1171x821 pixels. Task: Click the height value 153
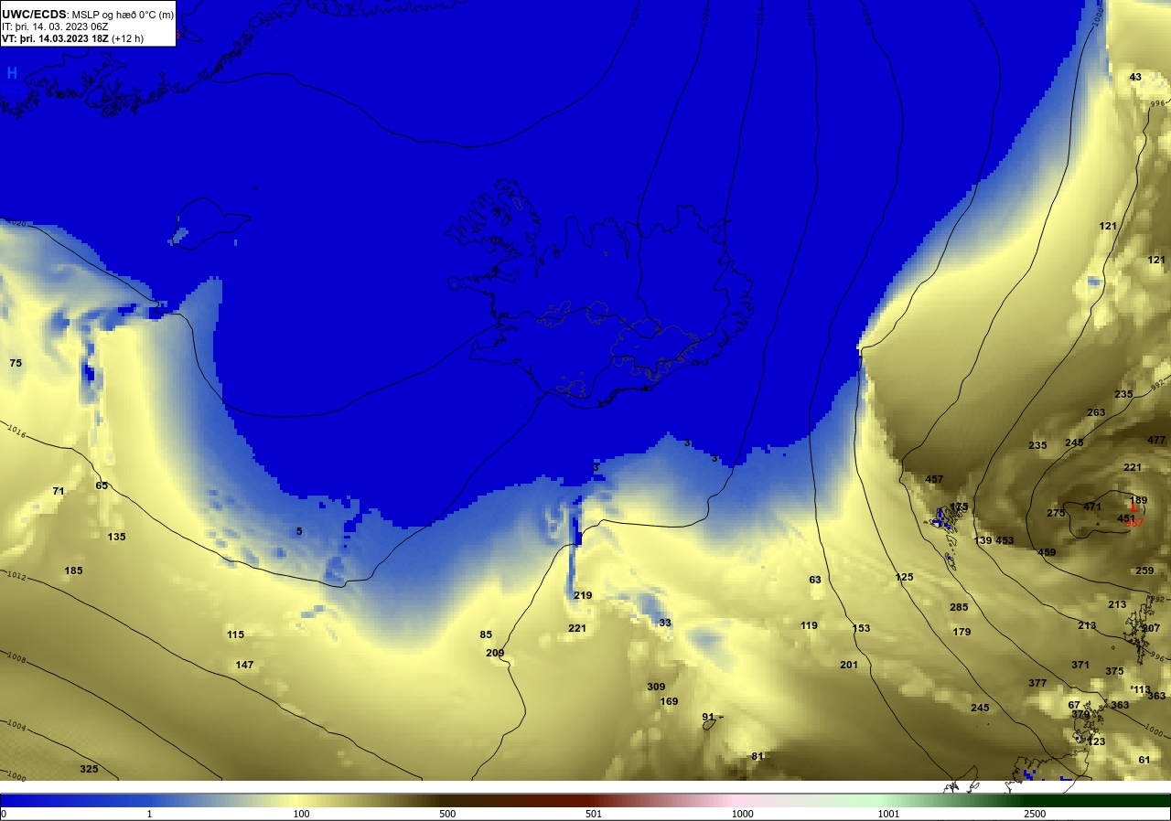861,628
